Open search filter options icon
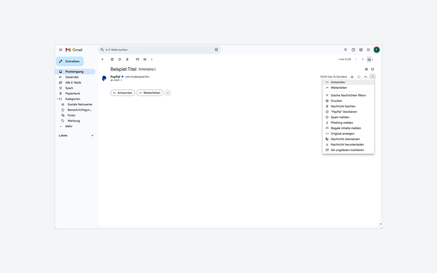 coord(216,50)
